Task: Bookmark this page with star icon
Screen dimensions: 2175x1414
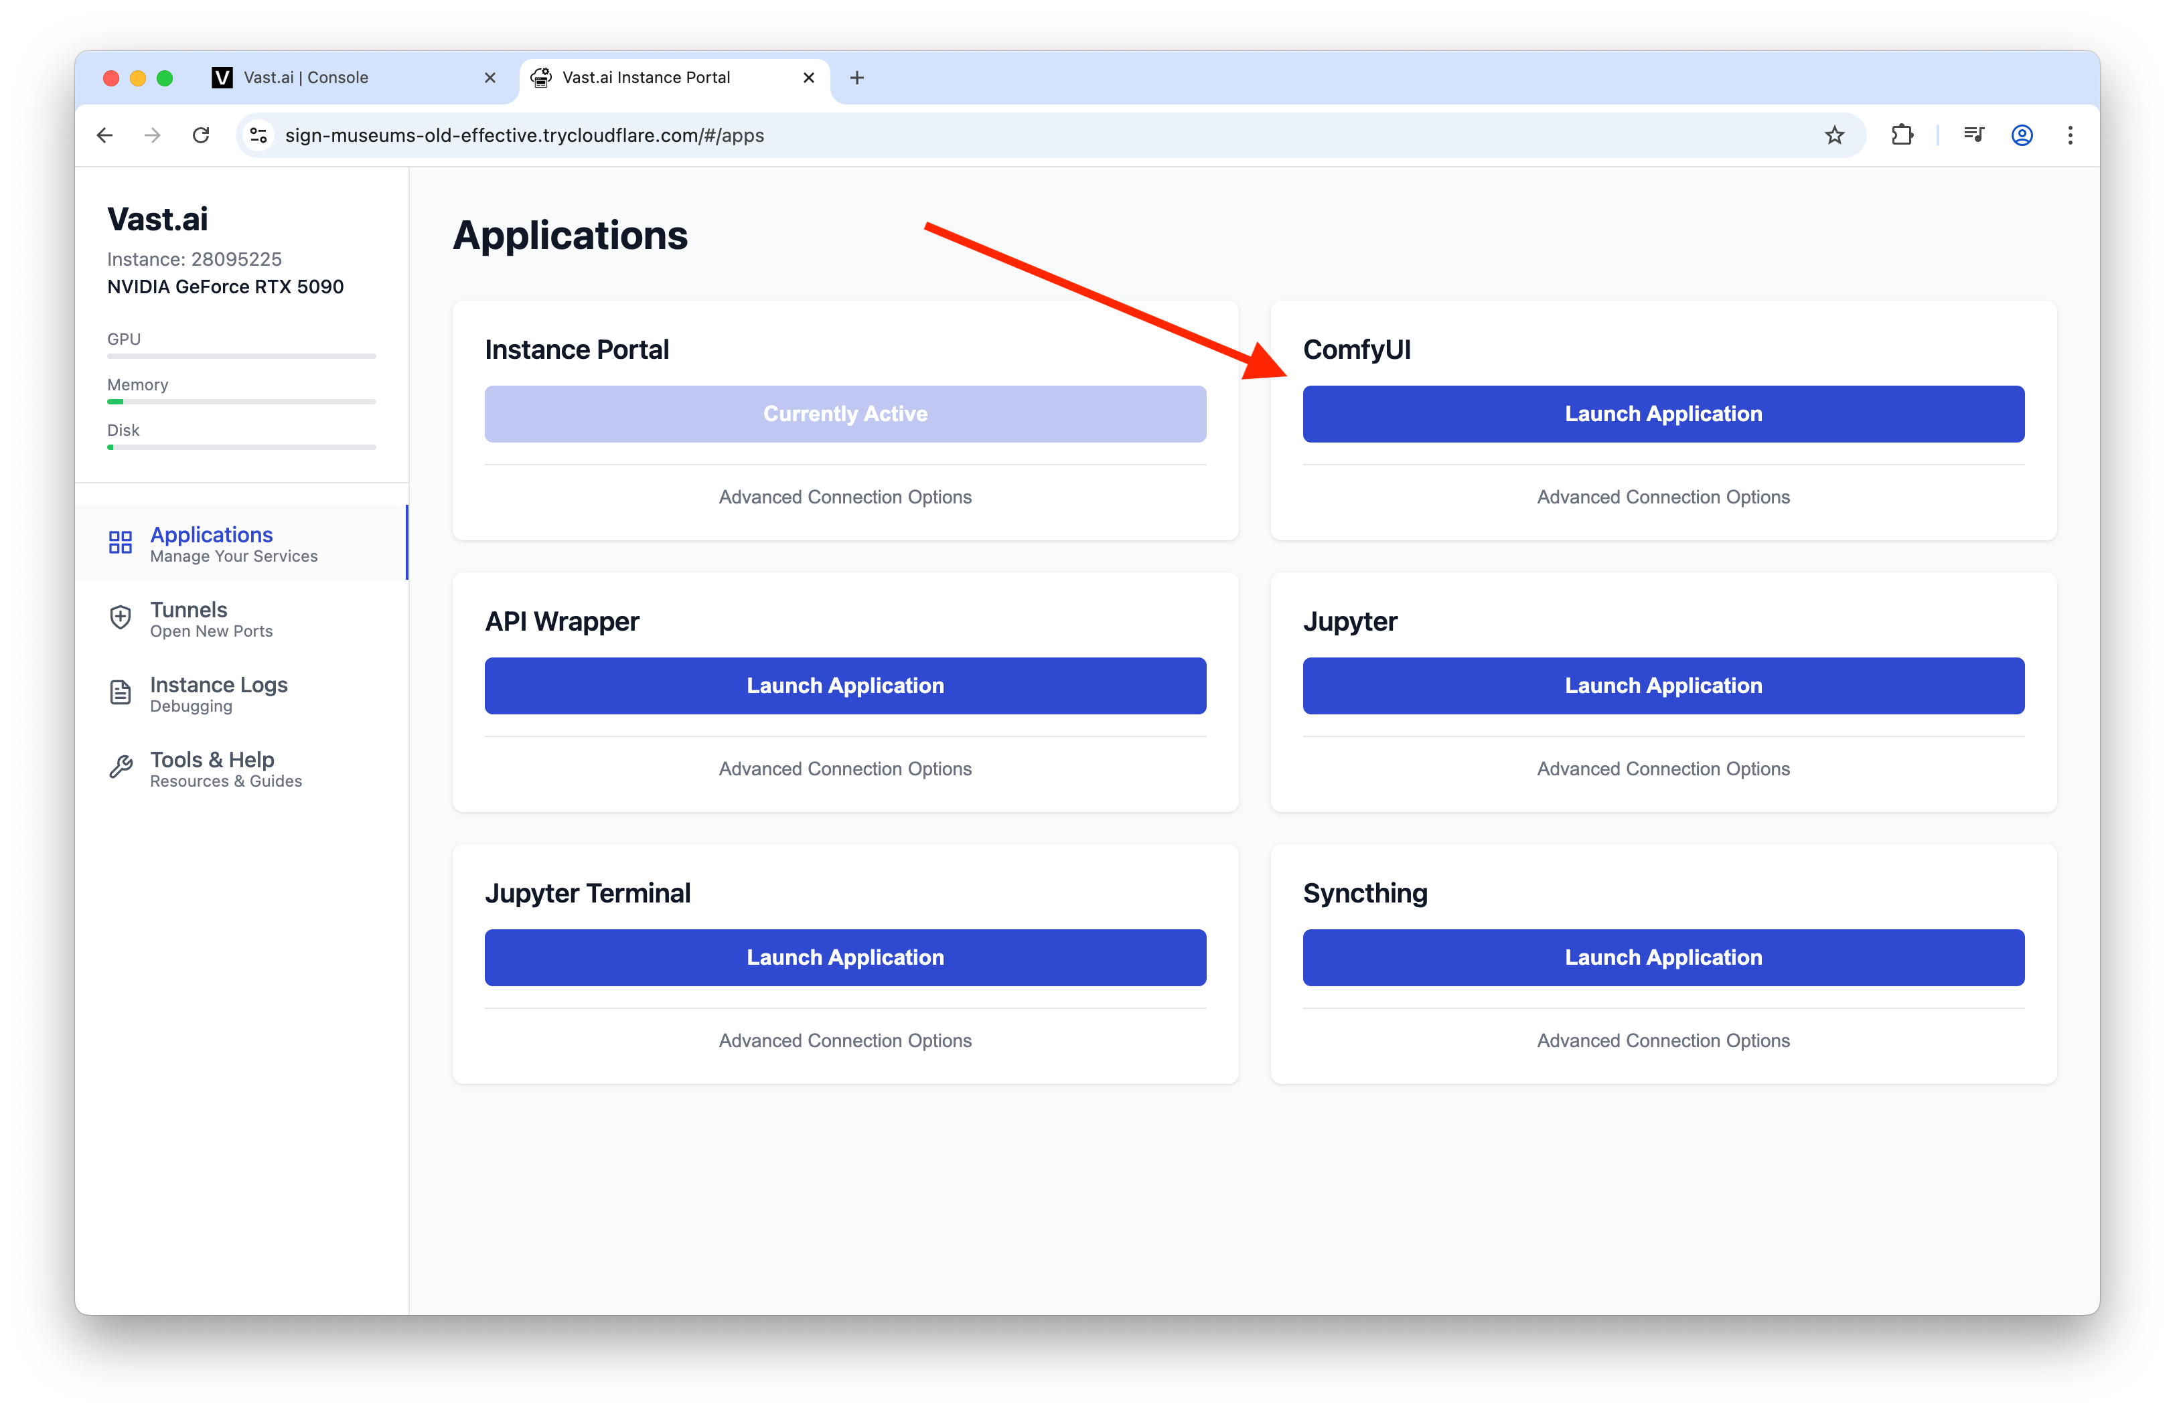Action: (1834, 135)
